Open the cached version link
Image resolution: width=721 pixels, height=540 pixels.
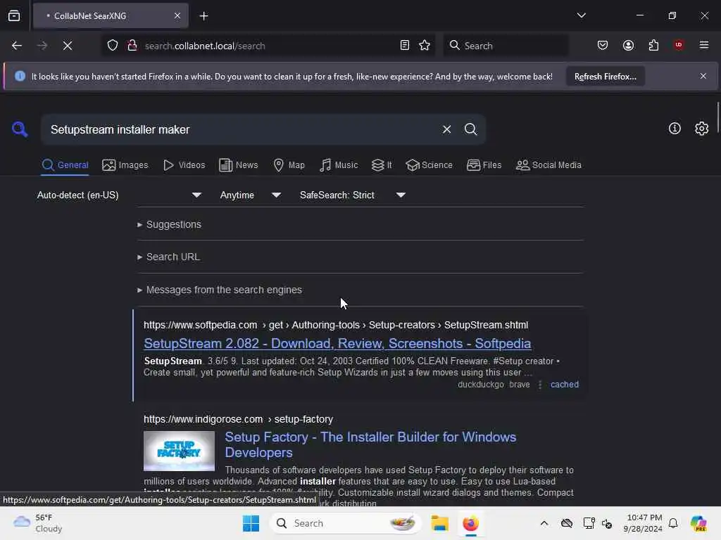pos(564,385)
